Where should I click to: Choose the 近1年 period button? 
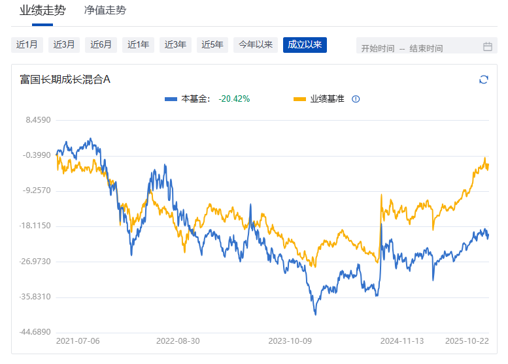tap(138, 45)
